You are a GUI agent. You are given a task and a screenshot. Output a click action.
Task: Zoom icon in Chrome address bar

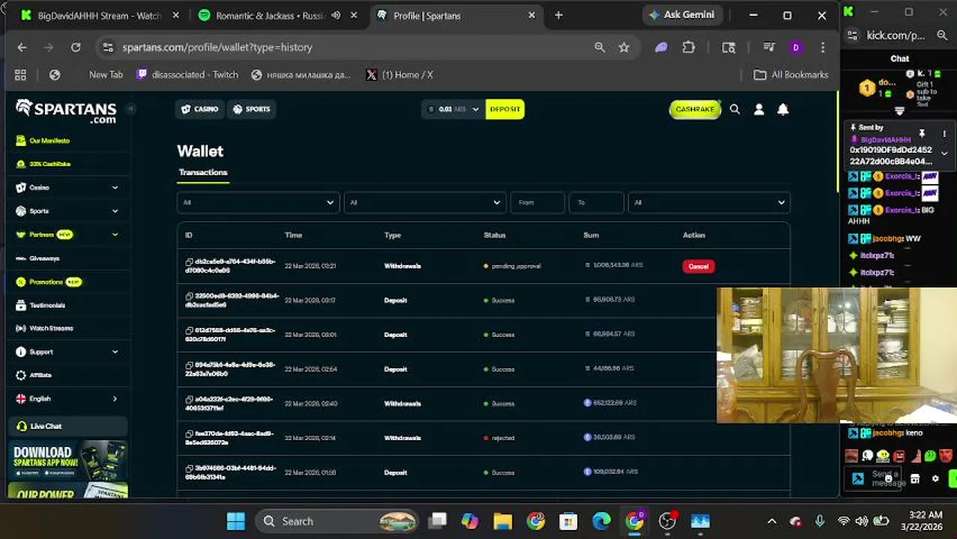[x=600, y=47]
